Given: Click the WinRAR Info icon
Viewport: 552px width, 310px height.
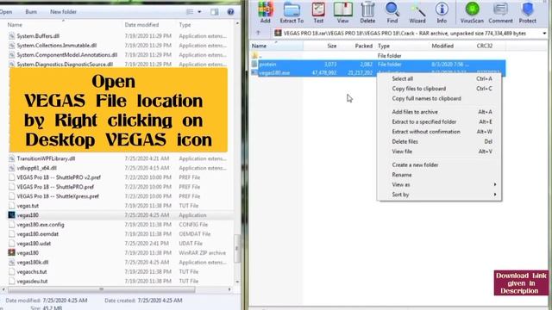Looking at the screenshot, I should point(442,12).
